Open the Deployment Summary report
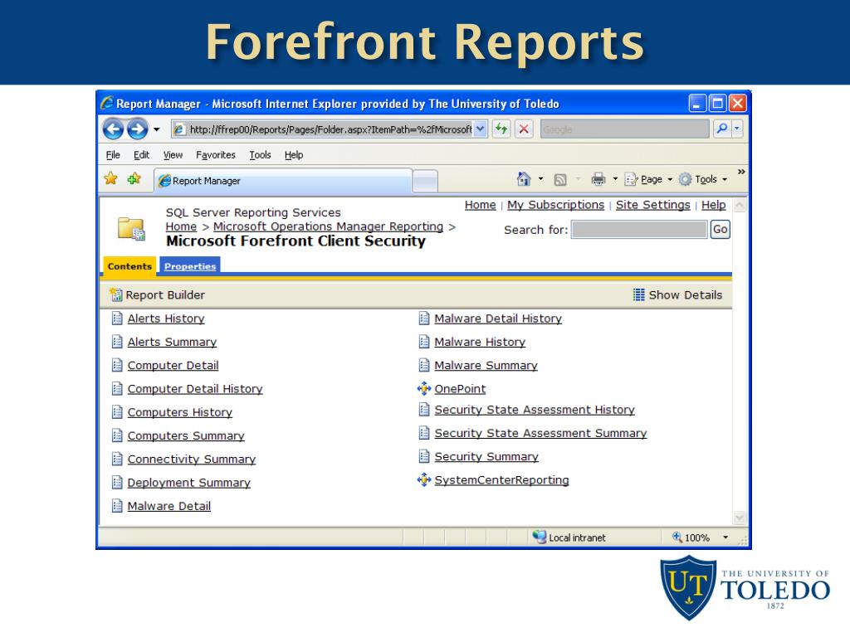Viewport: 850px width, 637px height. point(188,482)
